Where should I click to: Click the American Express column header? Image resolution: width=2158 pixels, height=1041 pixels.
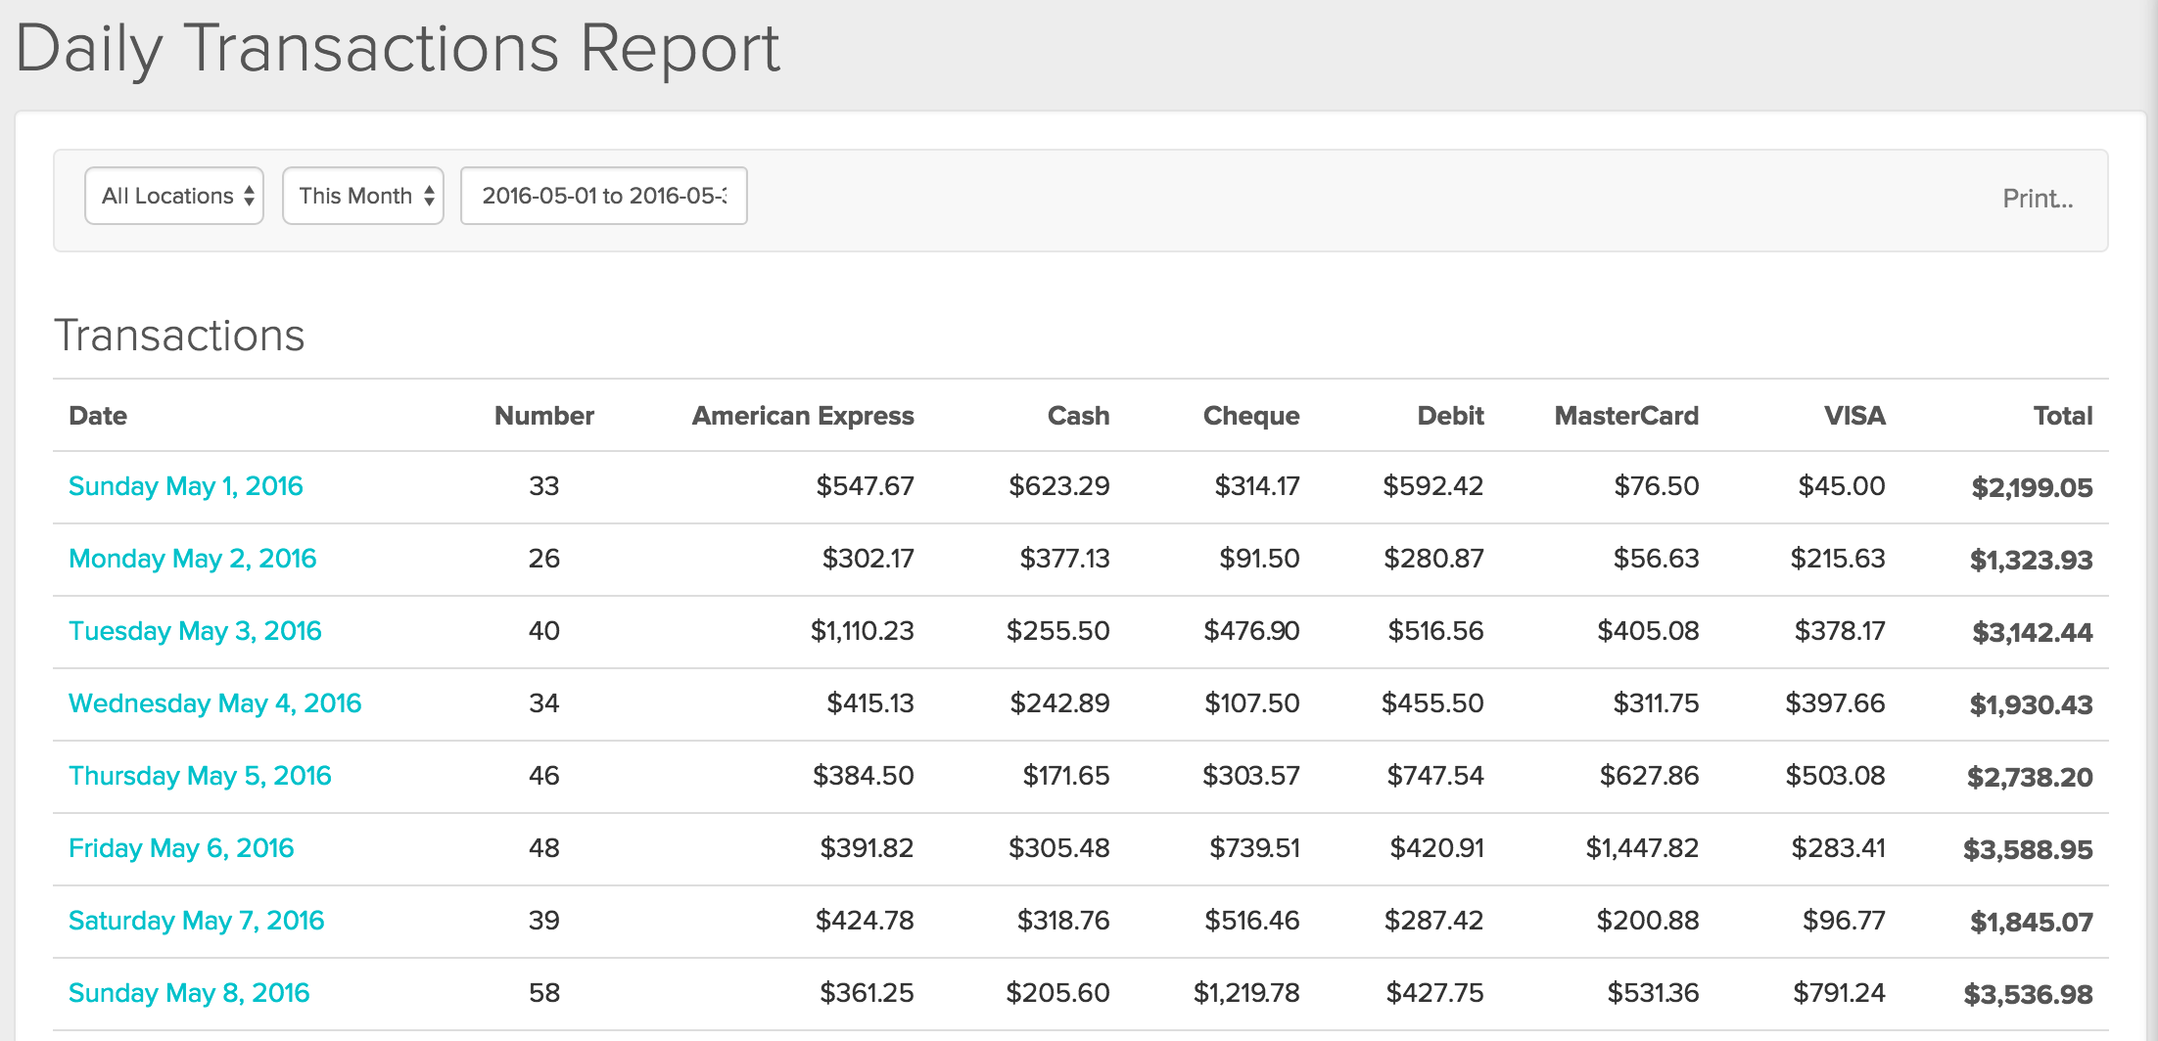coord(803,416)
